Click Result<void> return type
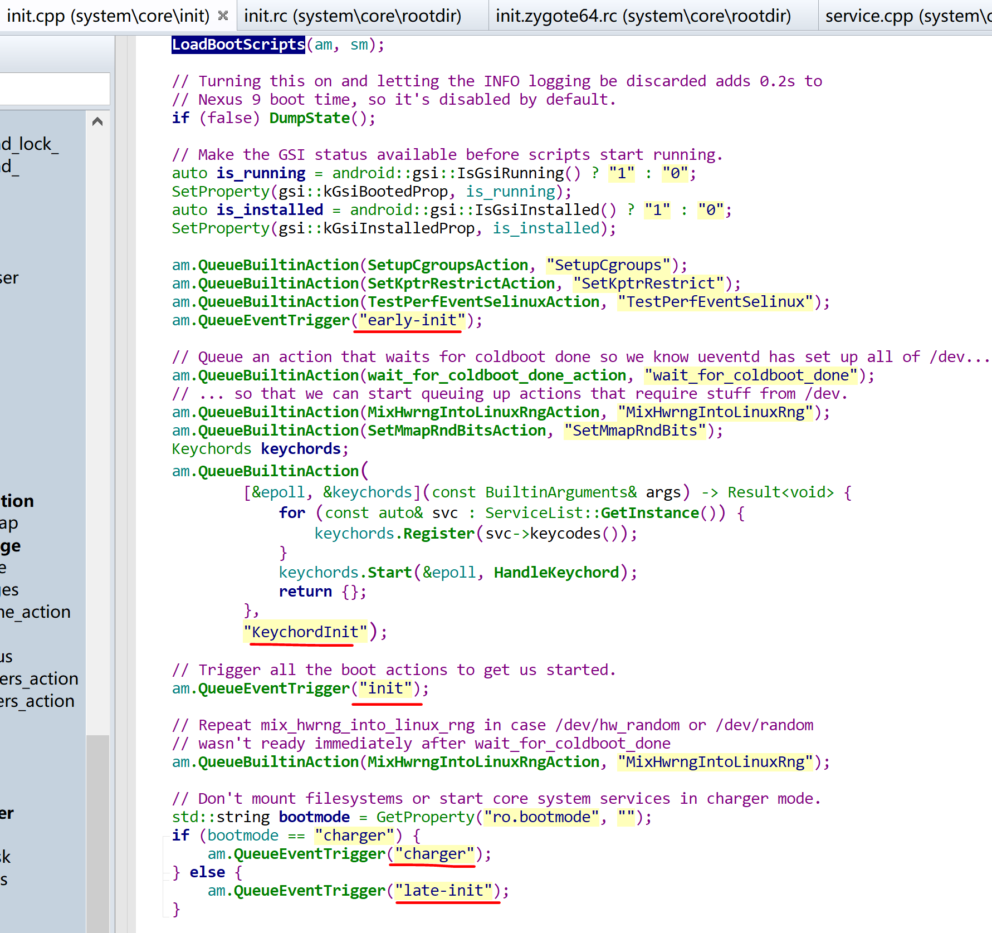 point(781,492)
